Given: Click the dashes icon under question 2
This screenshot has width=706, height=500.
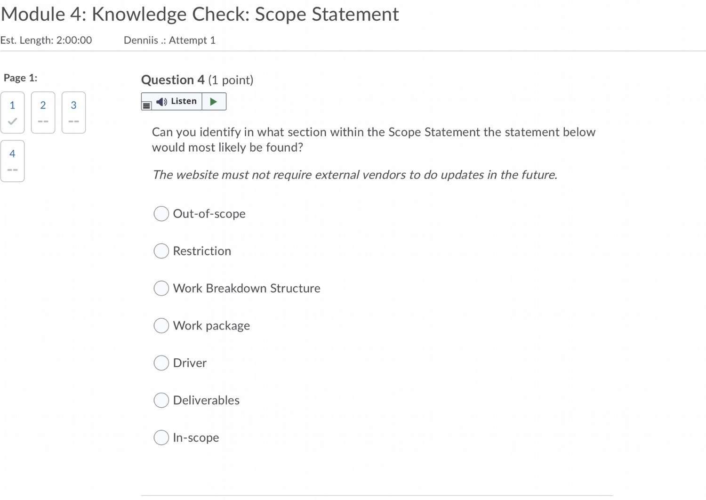Looking at the screenshot, I should click(x=43, y=121).
